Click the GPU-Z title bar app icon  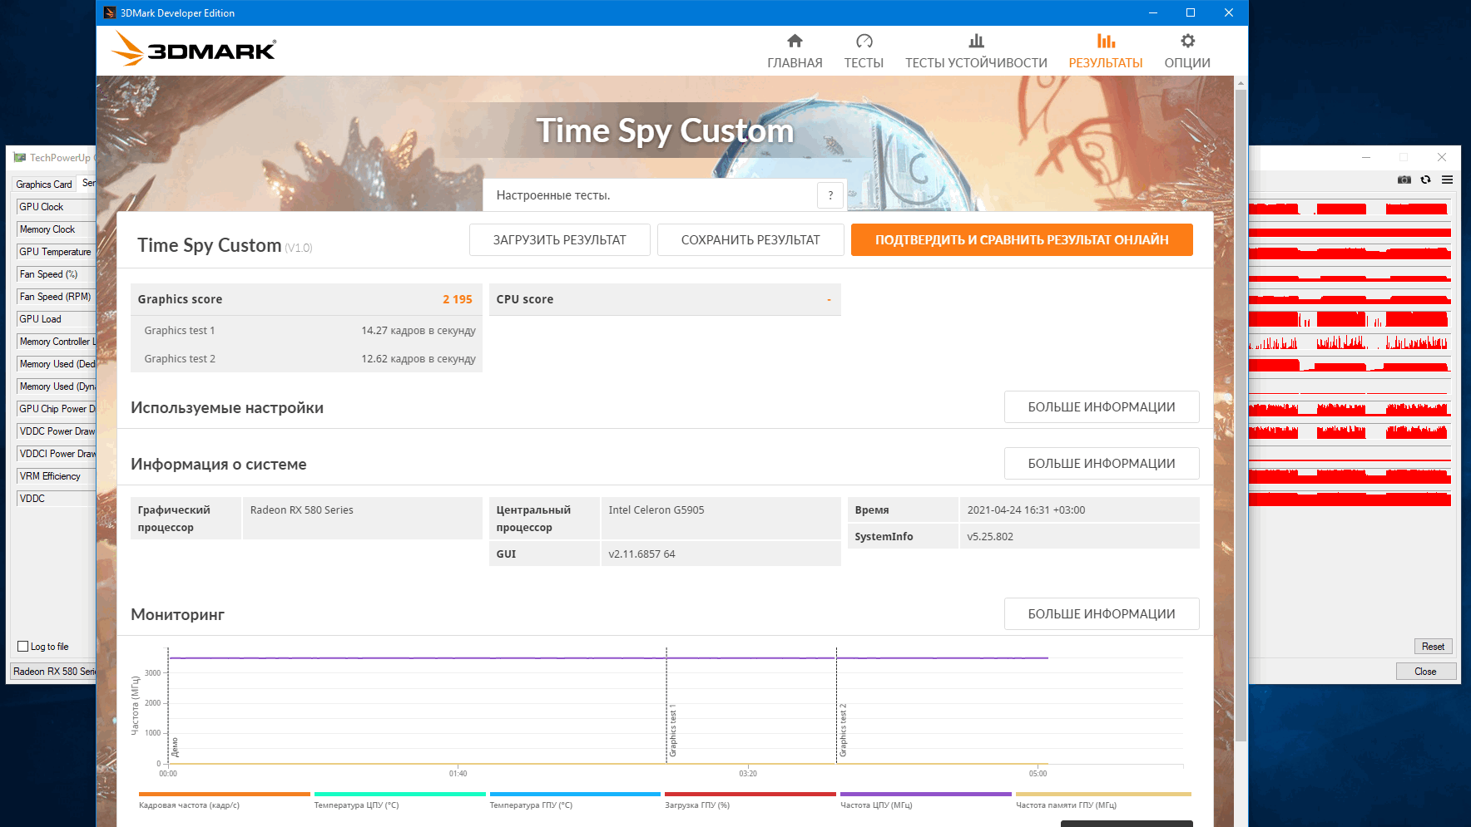[x=20, y=158]
